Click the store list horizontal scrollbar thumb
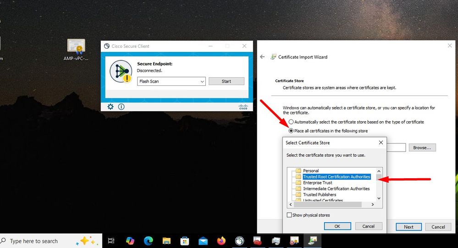The image size is (458, 248). (327, 204)
